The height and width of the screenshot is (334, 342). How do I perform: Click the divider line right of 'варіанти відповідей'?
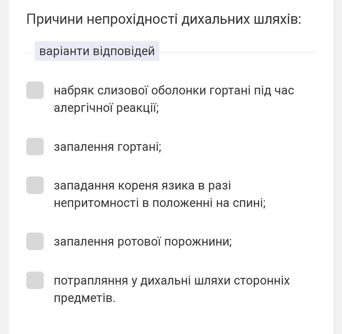237,52
